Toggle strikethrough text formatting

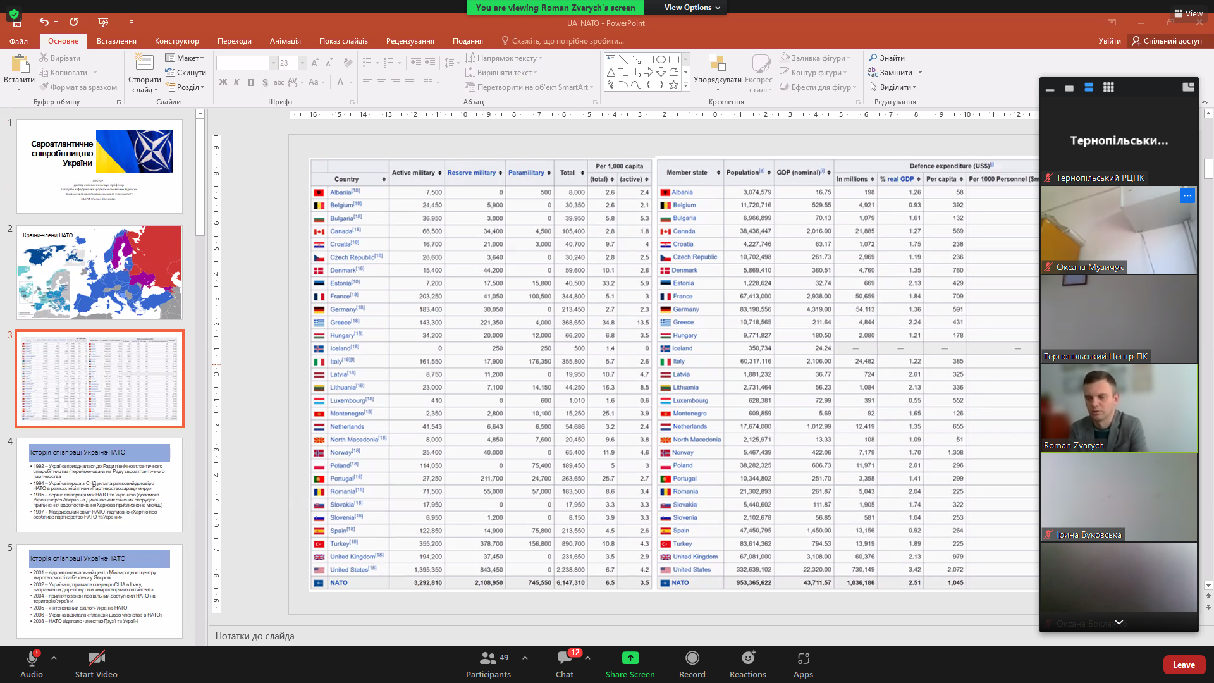pyautogui.click(x=279, y=82)
